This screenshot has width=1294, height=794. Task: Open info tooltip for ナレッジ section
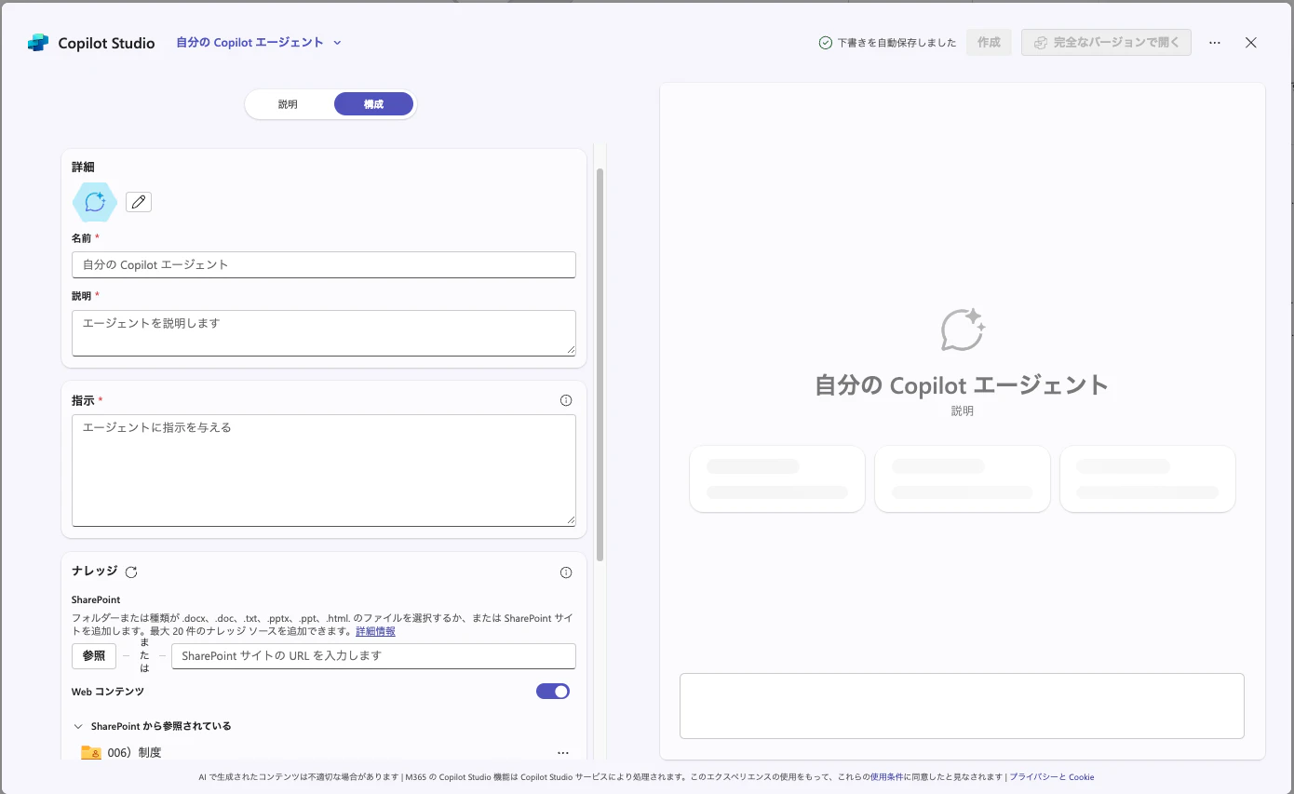pos(566,572)
